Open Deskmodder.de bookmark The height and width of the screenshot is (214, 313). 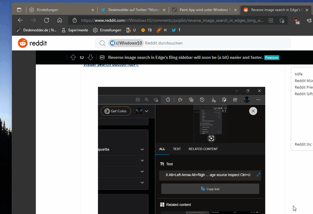36,30
